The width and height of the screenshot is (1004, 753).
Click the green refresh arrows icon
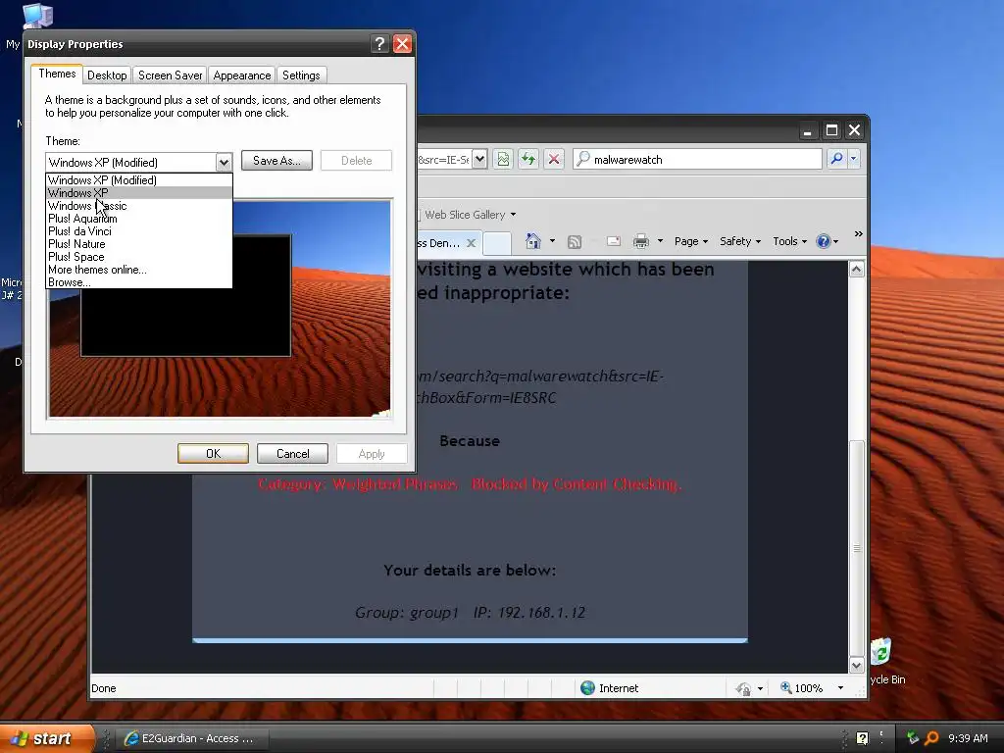coord(528,159)
